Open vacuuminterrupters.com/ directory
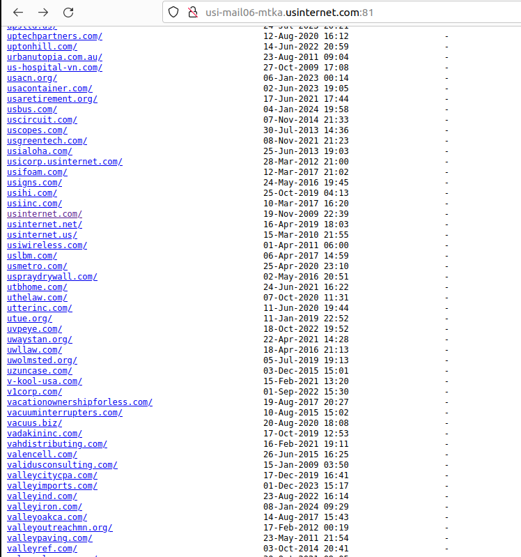The height and width of the screenshot is (557, 521). click(x=65, y=413)
